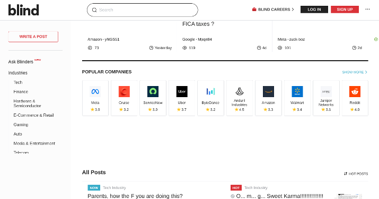Open post "O... m... g... Sweet Karma"
Screen dimensions: 379x199
coord(279,196)
